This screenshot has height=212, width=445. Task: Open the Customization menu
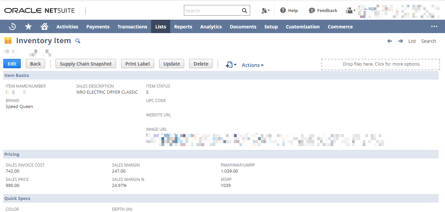coord(303,26)
